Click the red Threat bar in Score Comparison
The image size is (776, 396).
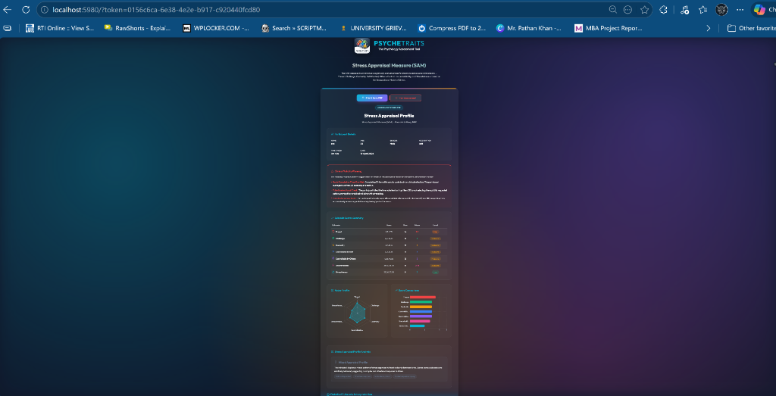pos(423,297)
